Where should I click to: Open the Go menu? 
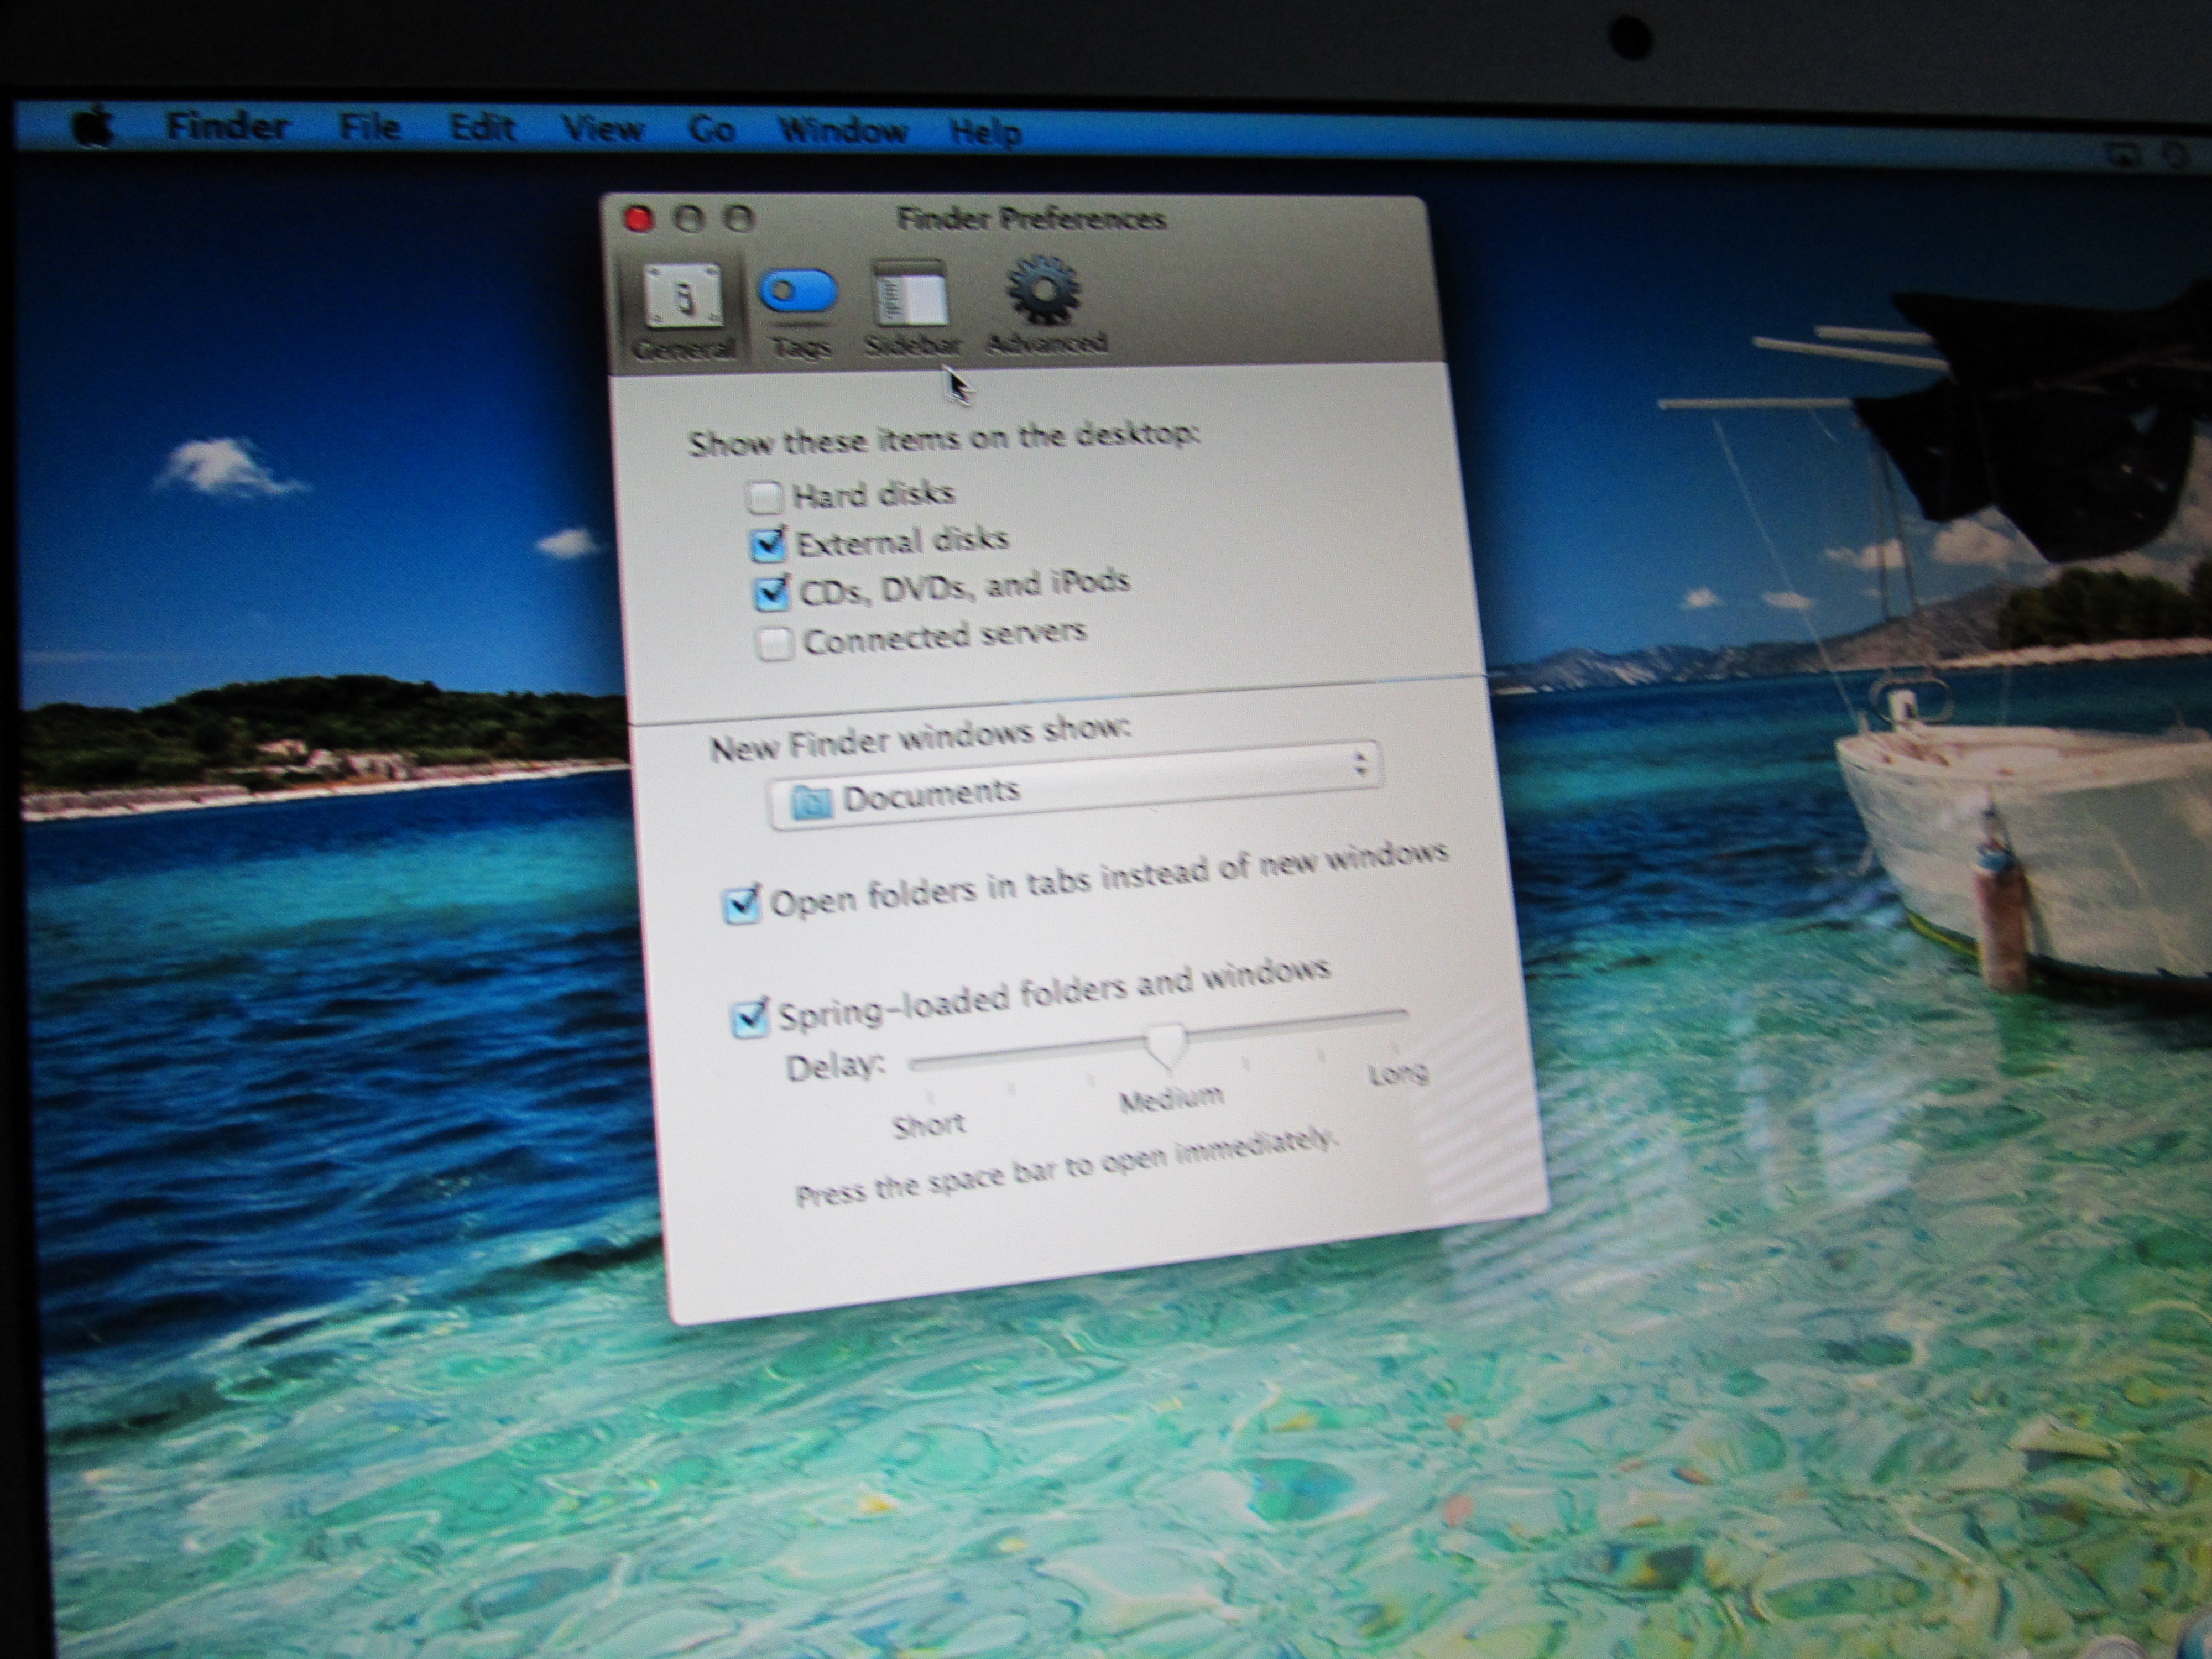coord(711,130)
